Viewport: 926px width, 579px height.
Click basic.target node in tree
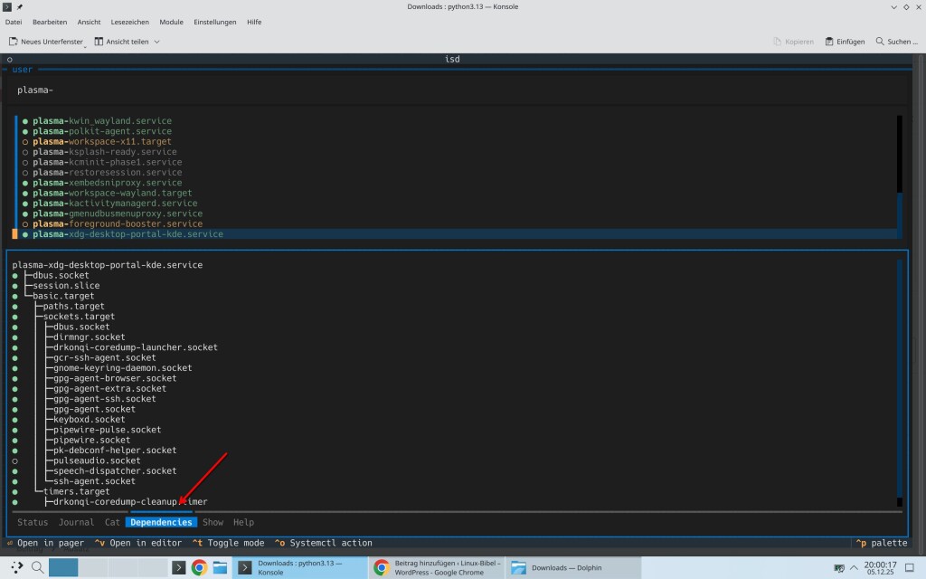click(63, 296)
